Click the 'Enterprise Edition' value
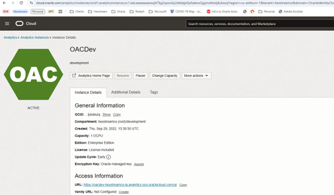Viewport: 334px width, 195px height. (x=101, y=143)
